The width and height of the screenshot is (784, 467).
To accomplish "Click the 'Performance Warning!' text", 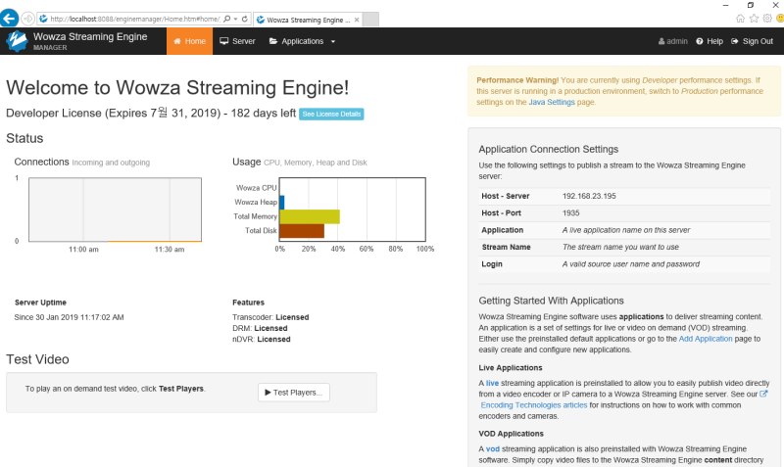I will 517,80.
